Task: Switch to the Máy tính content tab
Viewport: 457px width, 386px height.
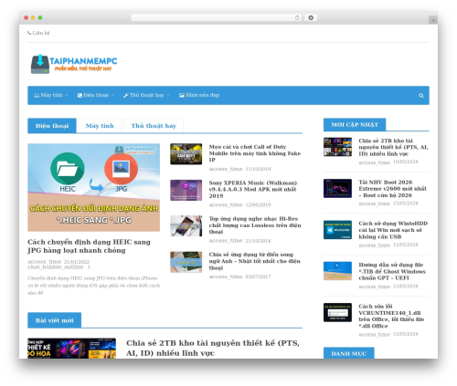Action: 100,126
